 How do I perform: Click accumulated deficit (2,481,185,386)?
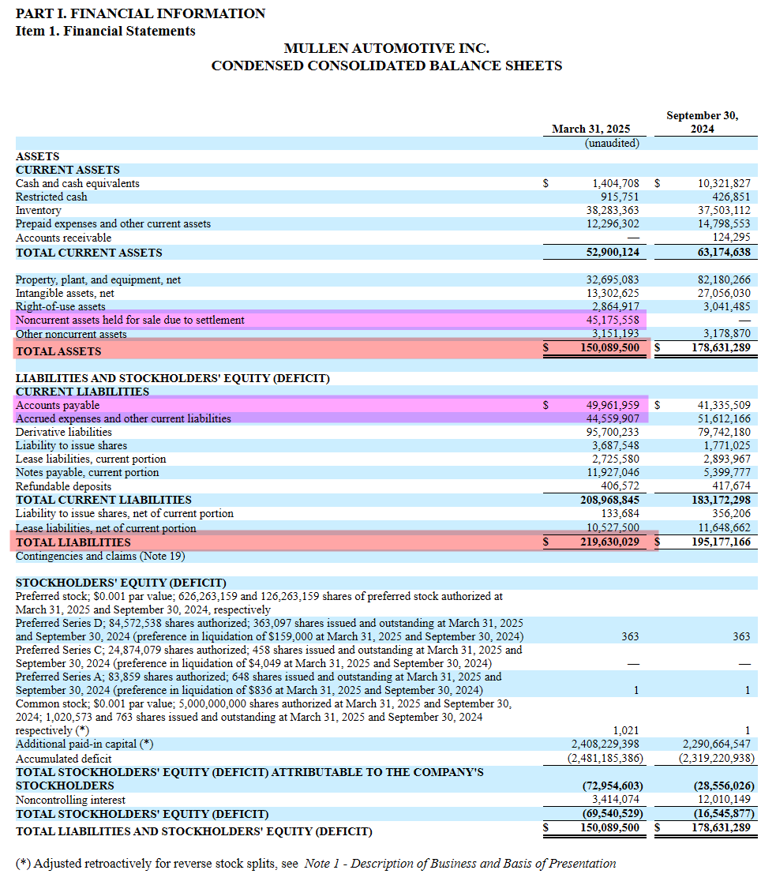coord(605,758)
